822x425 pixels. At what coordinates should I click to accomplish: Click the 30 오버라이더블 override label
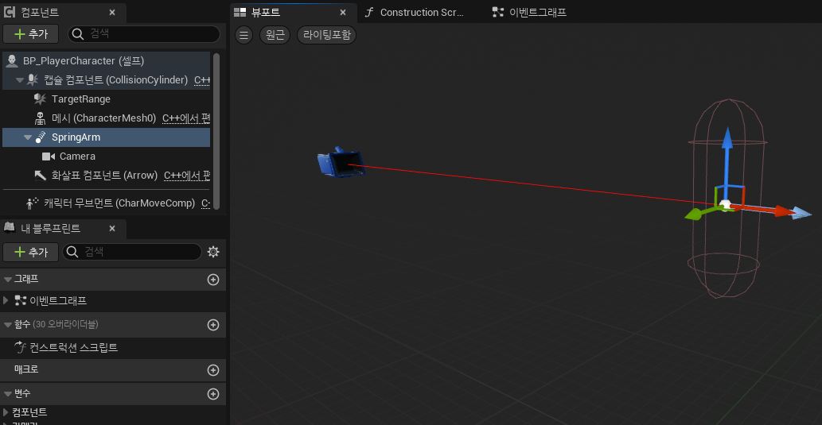(65, 324)
